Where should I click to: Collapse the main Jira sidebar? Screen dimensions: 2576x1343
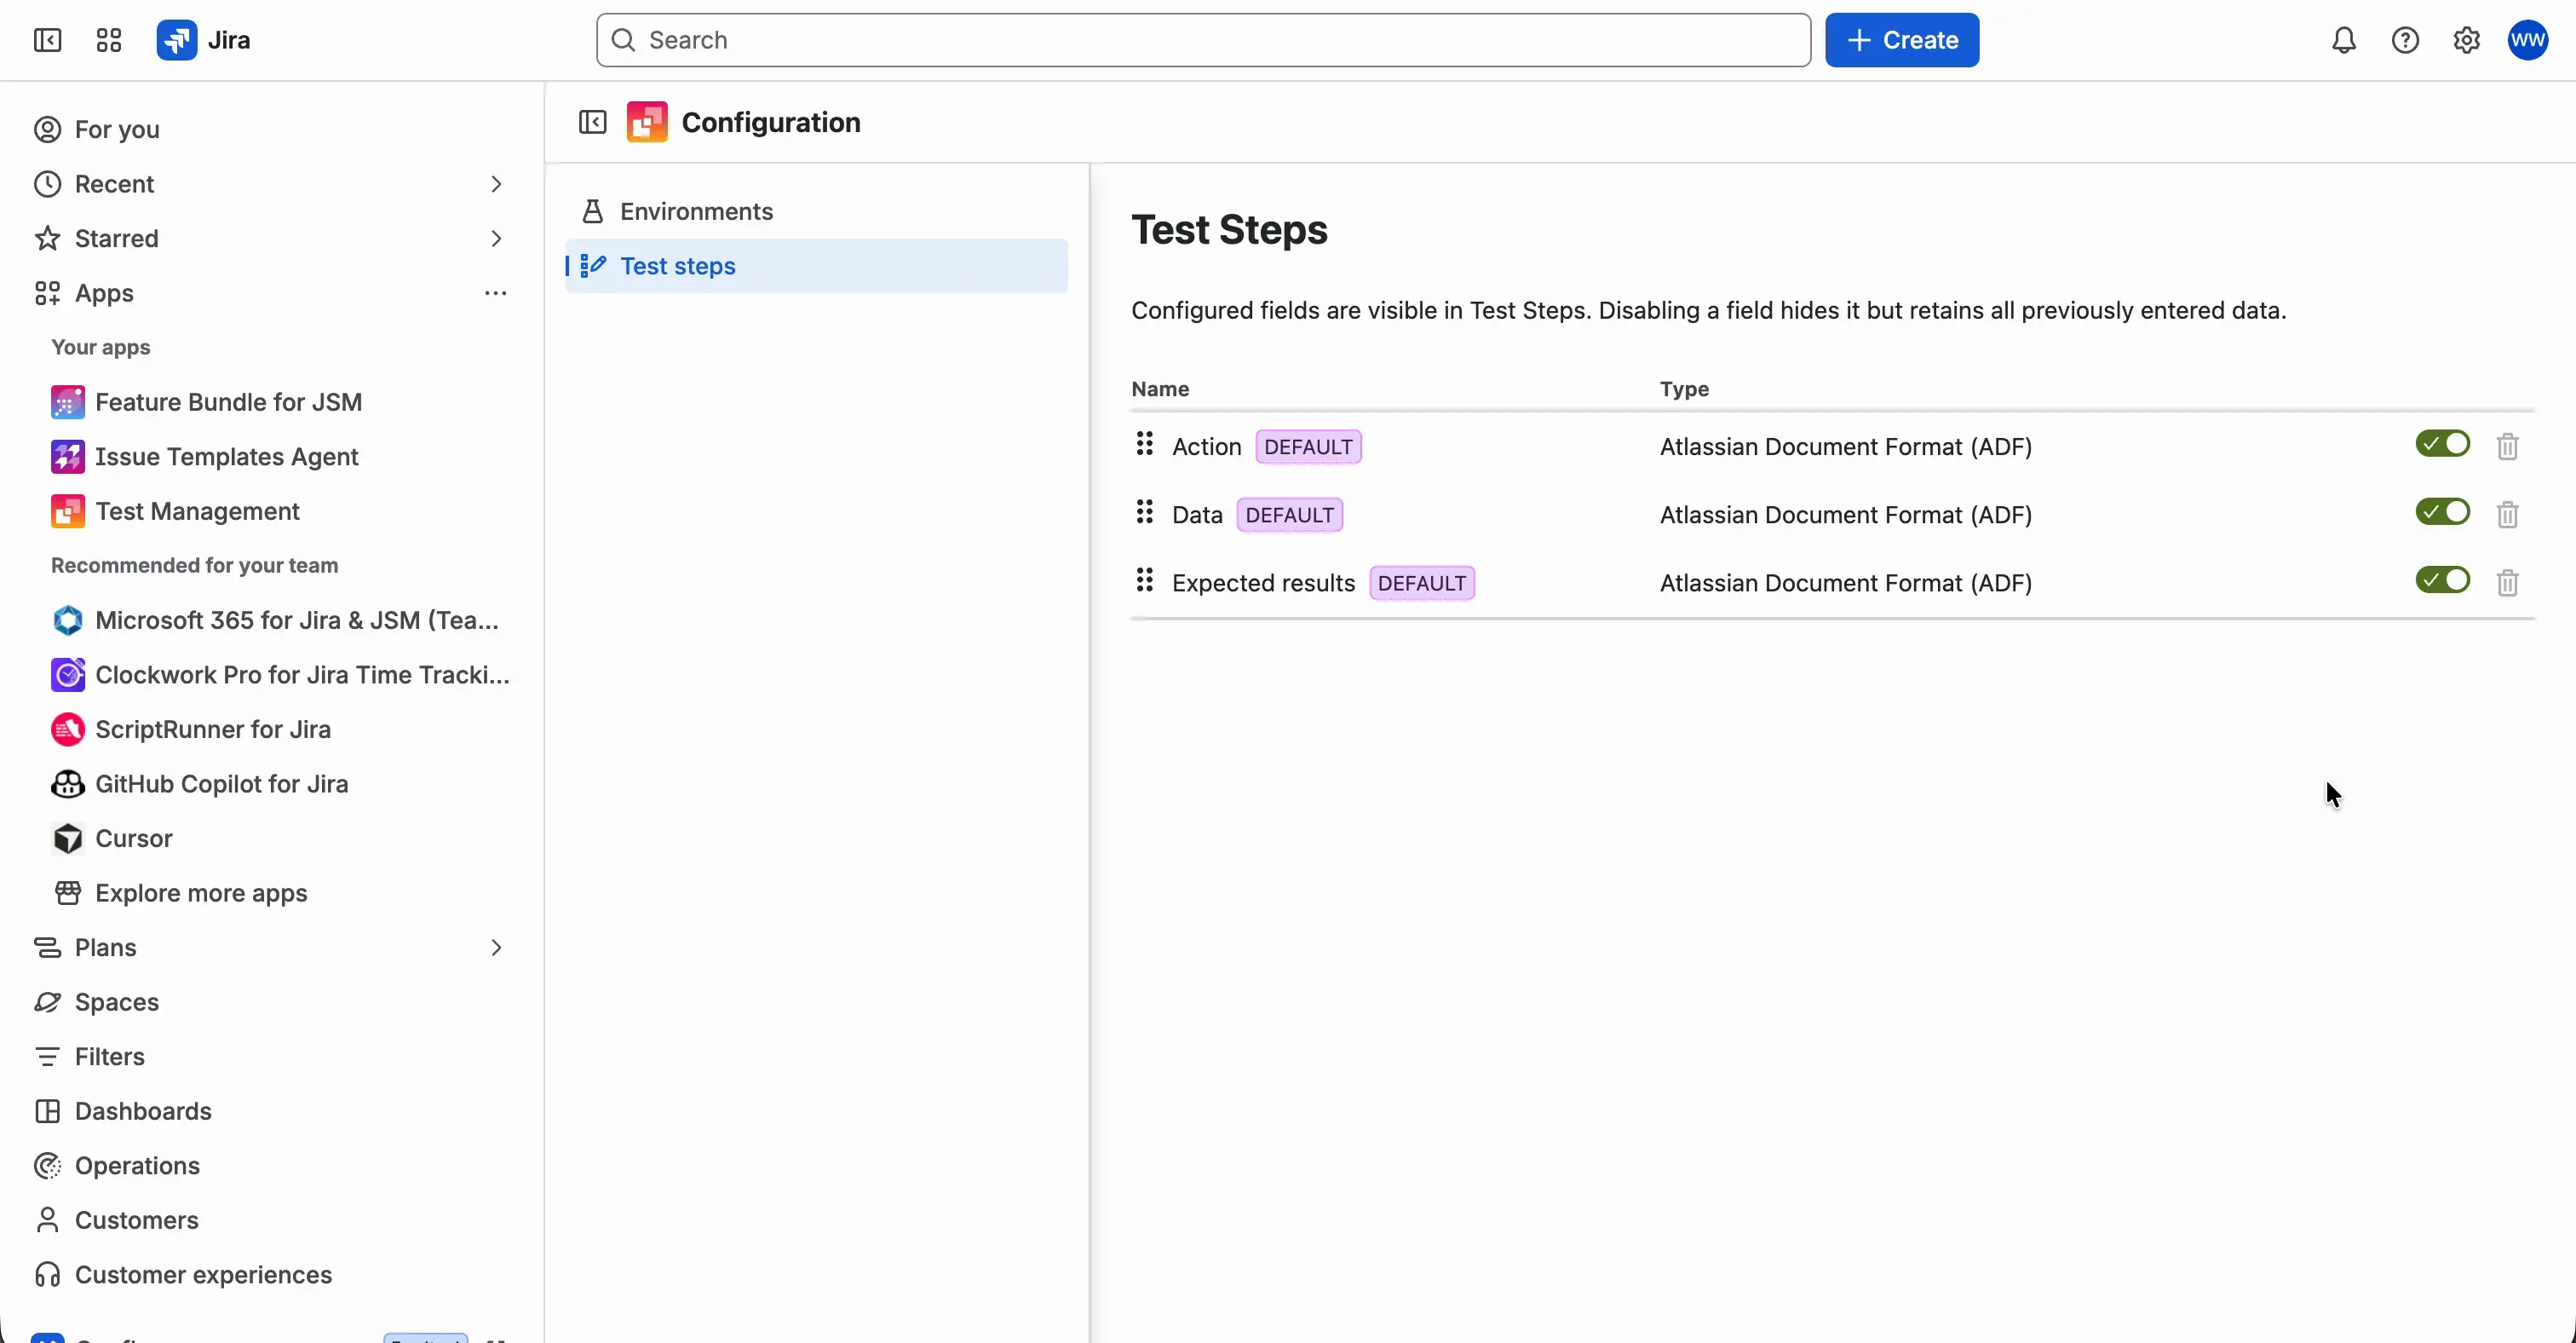47,40
